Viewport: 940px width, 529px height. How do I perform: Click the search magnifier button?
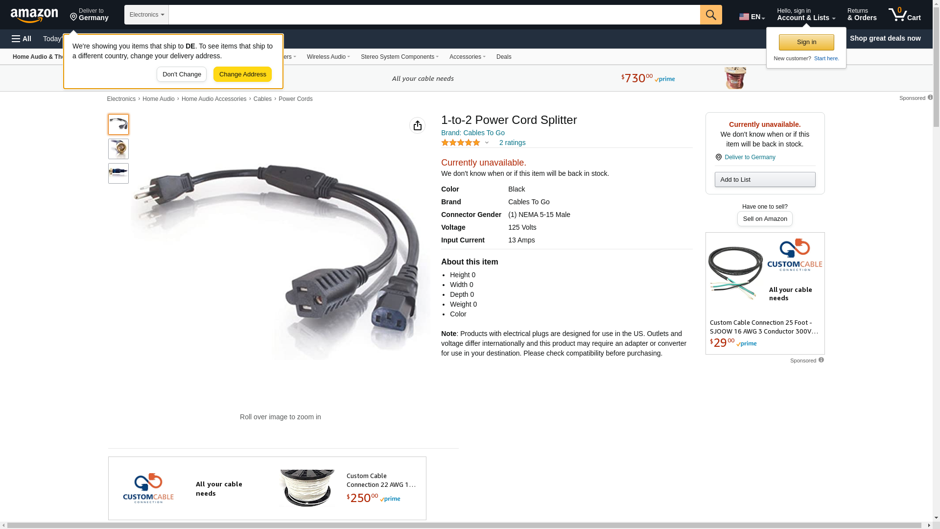pos(711,15)
